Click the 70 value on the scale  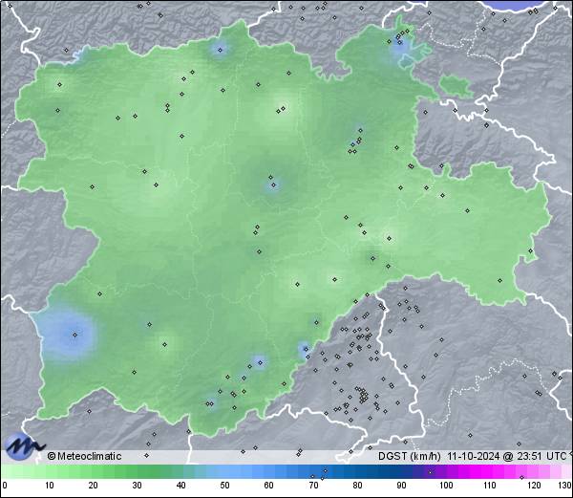click(x=313, y=486)
